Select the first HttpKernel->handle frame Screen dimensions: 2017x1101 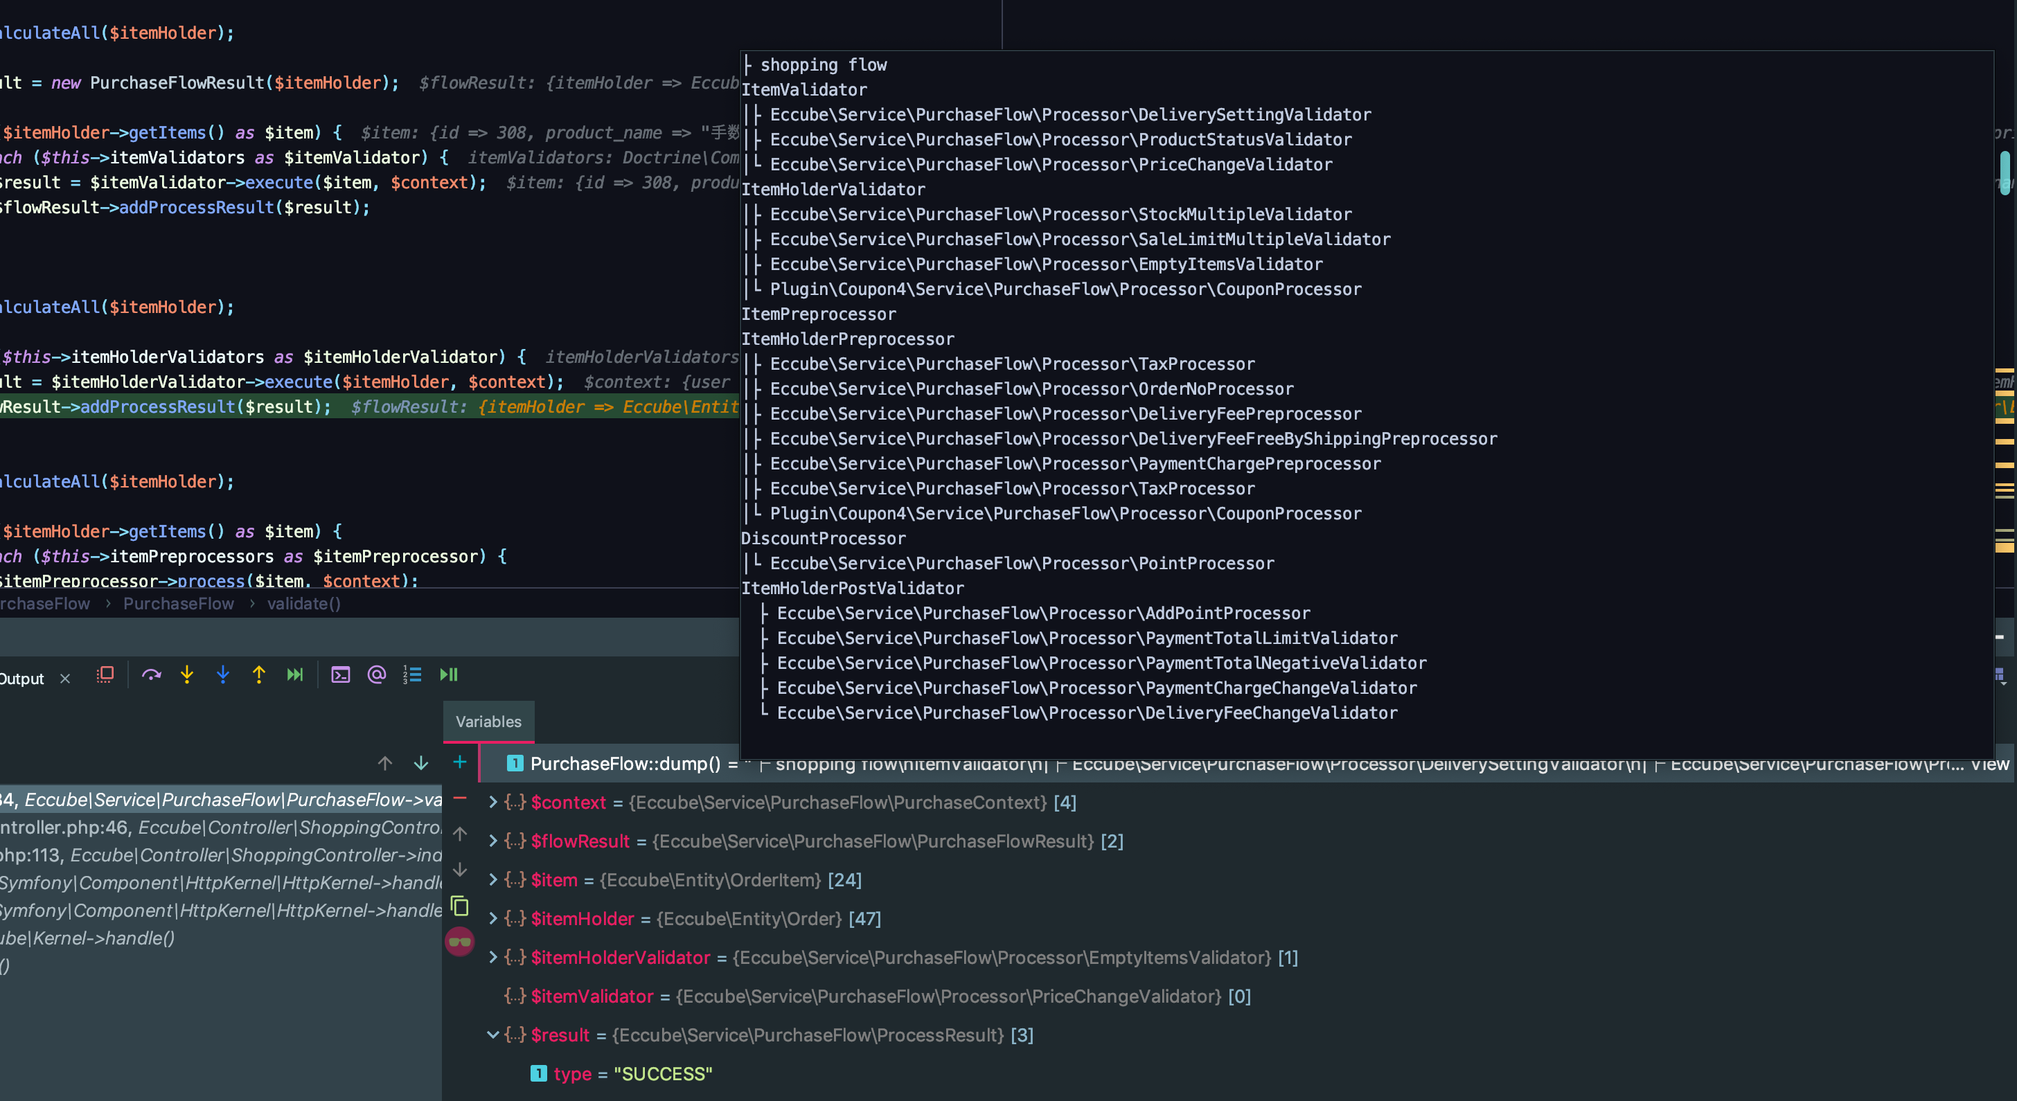[x=221, y=883]
